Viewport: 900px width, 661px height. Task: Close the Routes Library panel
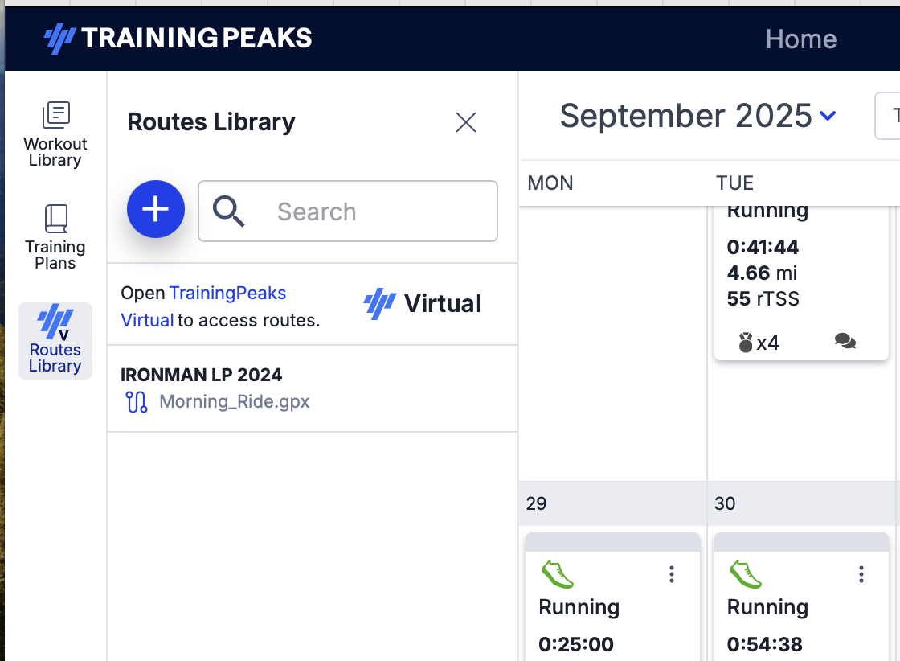click(x=466, y=122)
